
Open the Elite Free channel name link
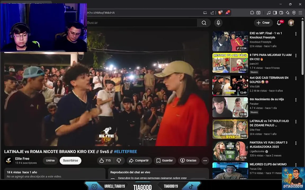[22, 159]
